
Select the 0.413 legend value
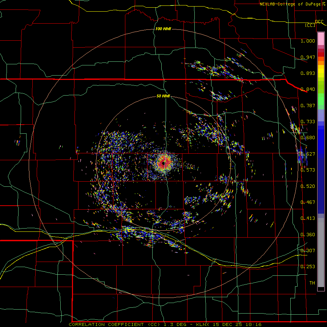[308, 218]
